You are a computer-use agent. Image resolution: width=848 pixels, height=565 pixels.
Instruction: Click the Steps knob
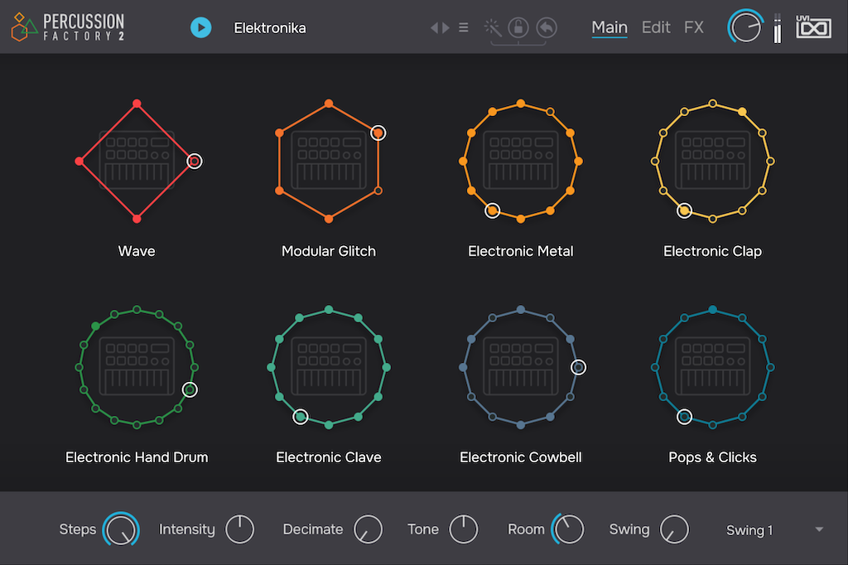121,529
